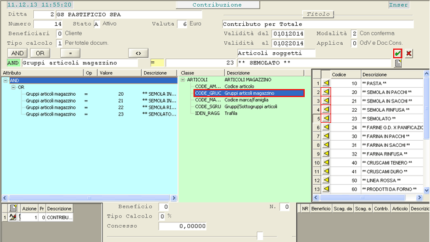This screenshot has height=242, width=430.
Task: Click the not-equal <> operator button
Action: (x=138, y=53)
